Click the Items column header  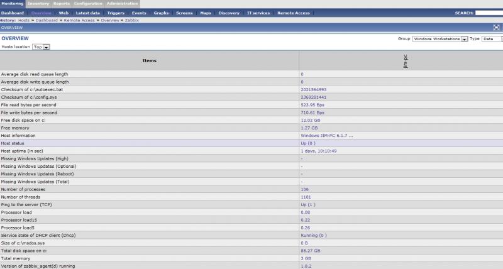pyautogui.click(x=150, y=60)
